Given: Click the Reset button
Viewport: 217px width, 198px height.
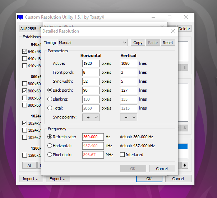Looking at the screenshot, I should pos(168,43).
